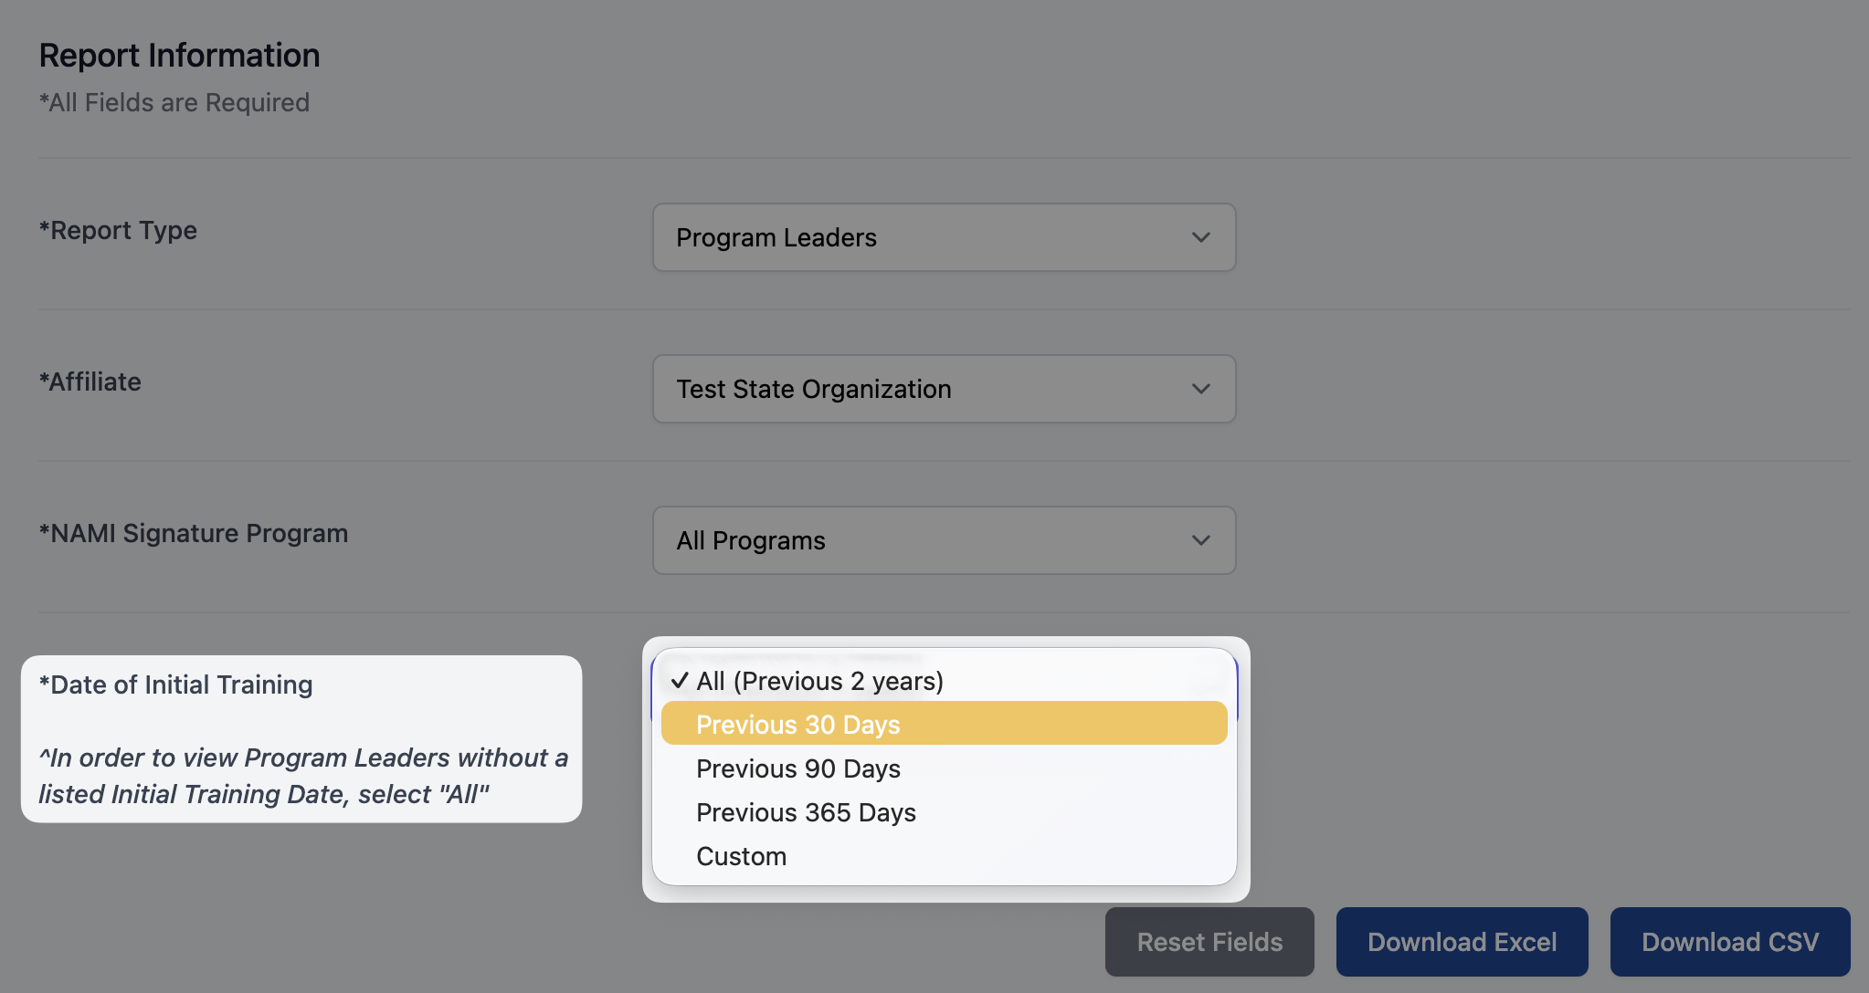Click the Report Information heading
Image resolution: width=1869 pixels, height=993 pixels.
click(180, 56)
